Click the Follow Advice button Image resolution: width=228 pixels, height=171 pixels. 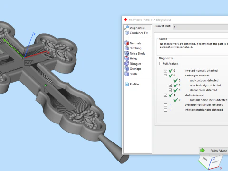(x=213, y=151)
